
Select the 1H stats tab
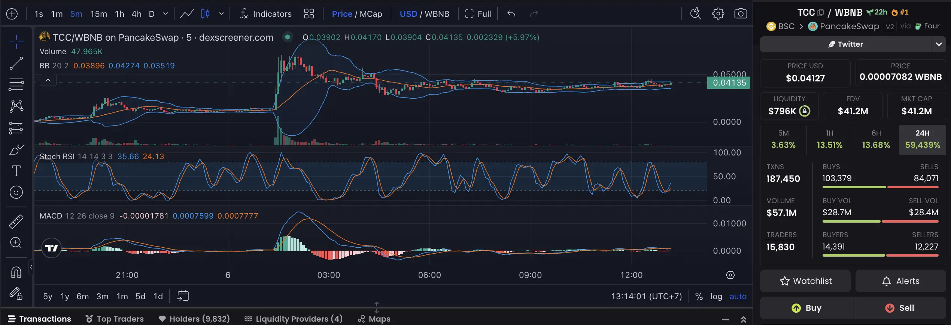pos(830,140)
